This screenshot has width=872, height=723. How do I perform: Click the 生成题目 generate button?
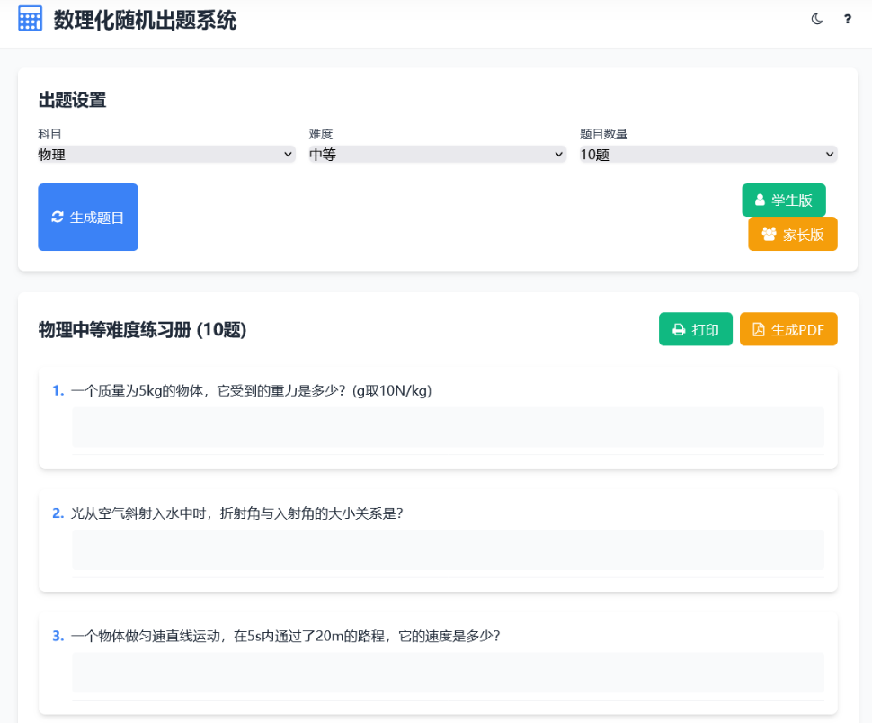[x=87, y=217]
